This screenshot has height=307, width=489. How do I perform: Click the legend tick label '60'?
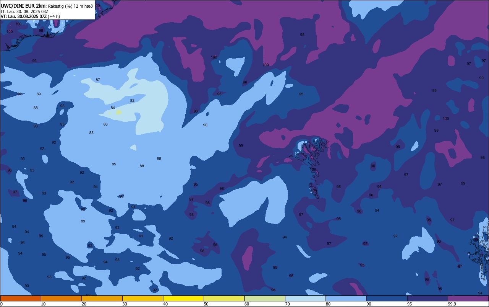(247, 304)
